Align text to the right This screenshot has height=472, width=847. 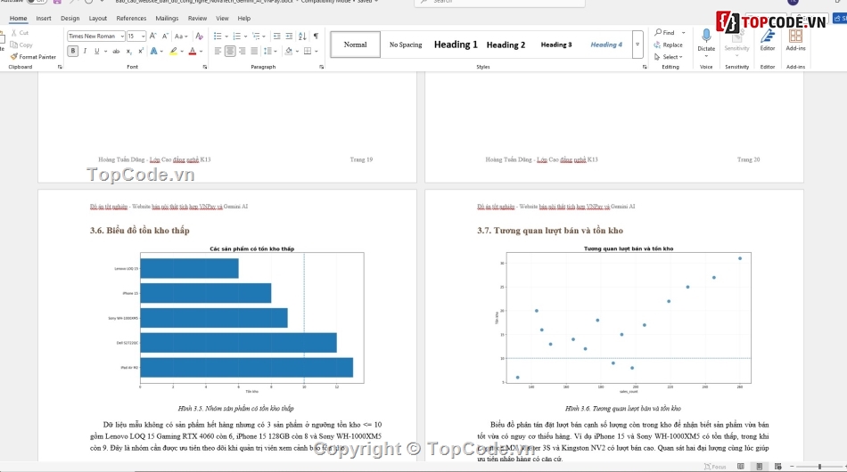pos(242,52)
